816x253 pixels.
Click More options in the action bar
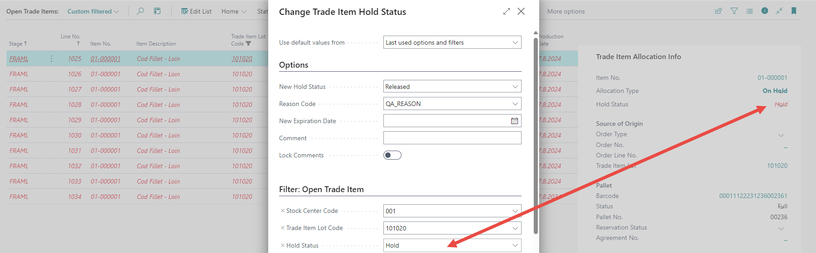566,11
